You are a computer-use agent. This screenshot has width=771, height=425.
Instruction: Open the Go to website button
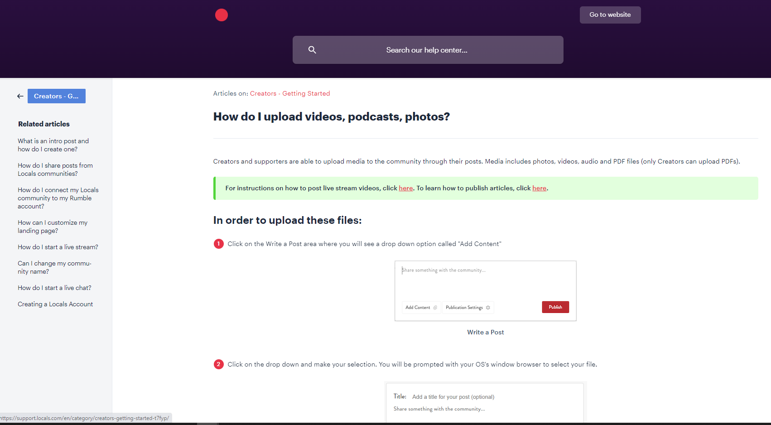coord(610,15)
